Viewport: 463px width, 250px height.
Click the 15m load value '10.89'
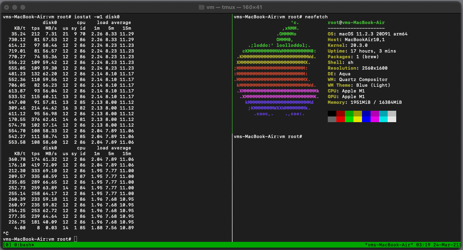pos(127,228)
